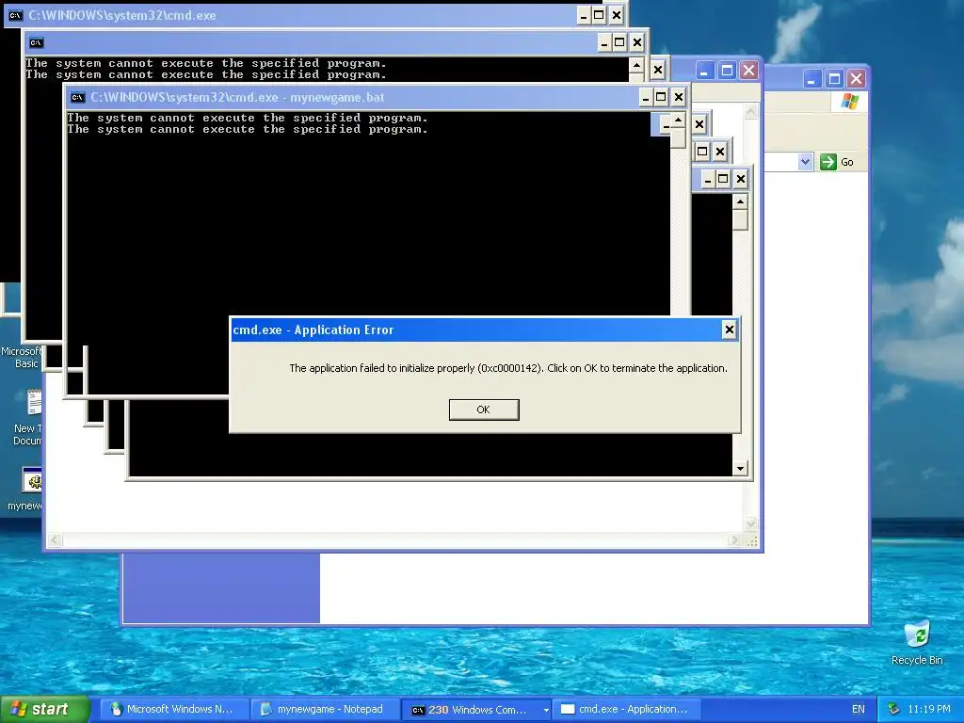Open the Start menu

click(x=44, y=709)
